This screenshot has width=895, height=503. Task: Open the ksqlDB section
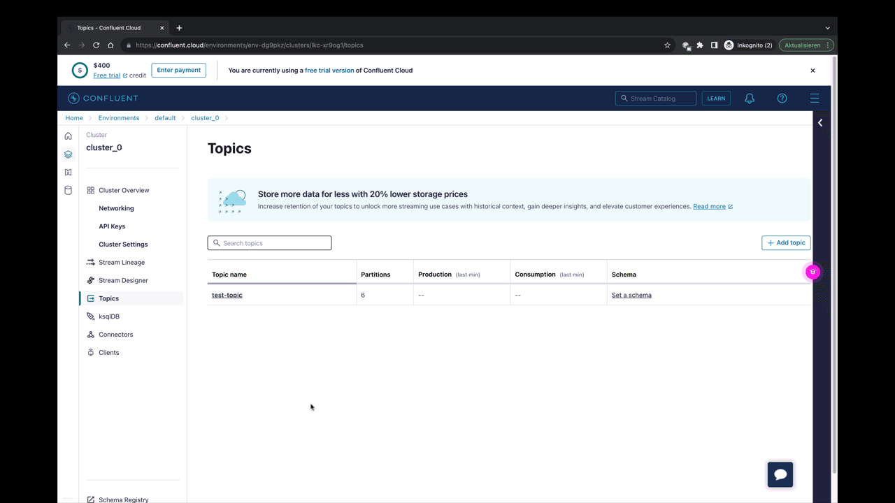pos(109,316)
